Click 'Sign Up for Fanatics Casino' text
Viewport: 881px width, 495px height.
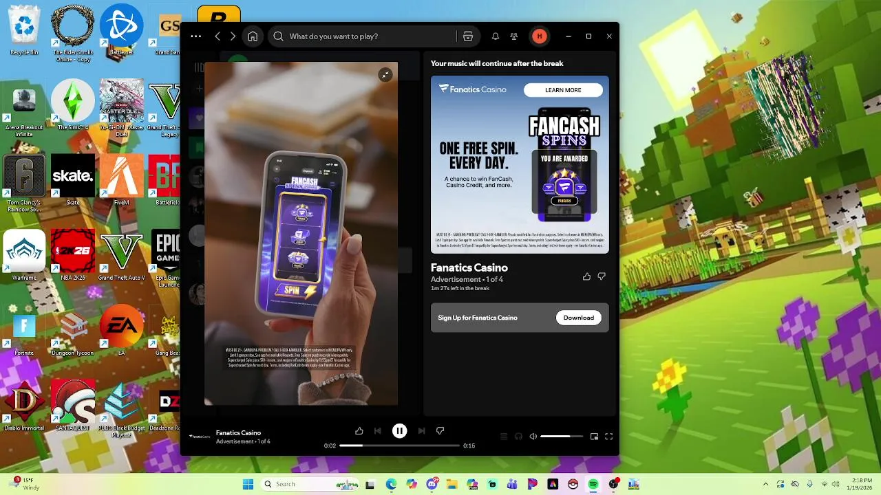coord(478,318)
